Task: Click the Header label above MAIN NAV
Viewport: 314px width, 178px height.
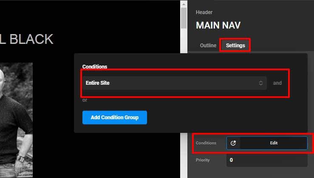Action: [204, 12]
